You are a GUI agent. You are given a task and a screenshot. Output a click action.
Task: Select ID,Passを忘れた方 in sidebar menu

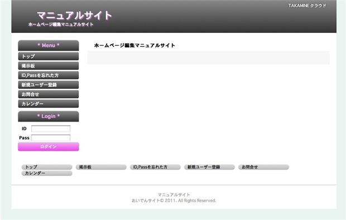pos(49,75)
